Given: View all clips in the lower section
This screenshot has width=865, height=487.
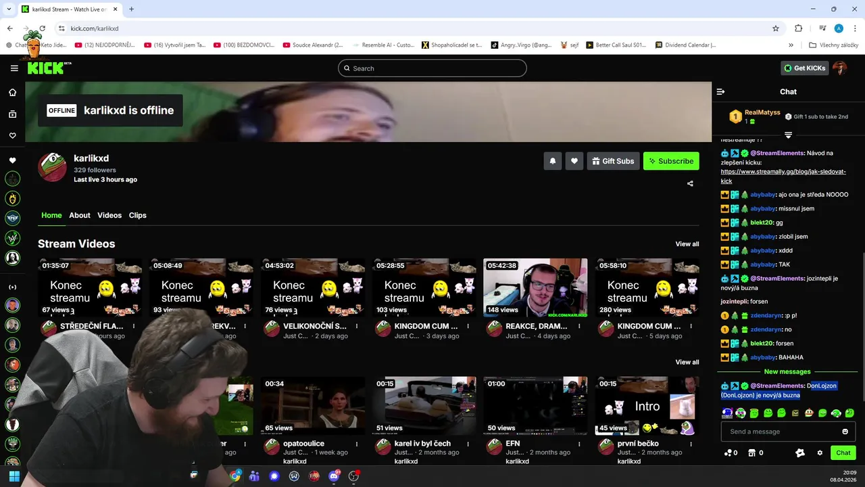Looking at the screenshot, I should click(687, 362).
